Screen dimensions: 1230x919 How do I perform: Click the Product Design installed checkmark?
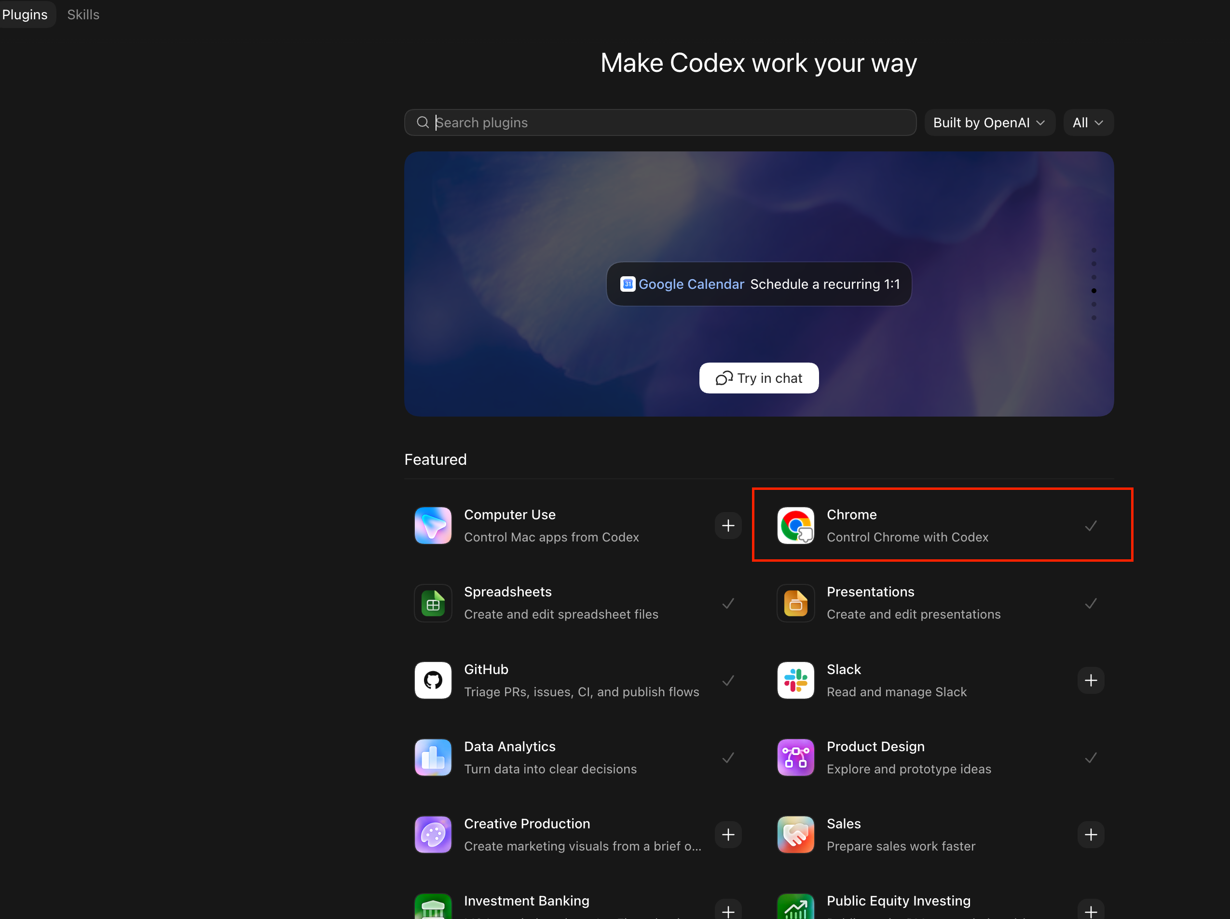tap(1091, 758)
